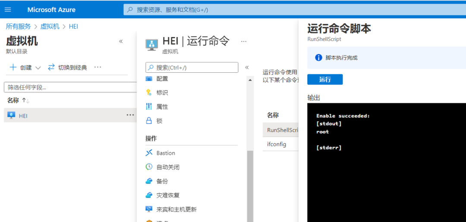The width and height of the screenshot is (466, 222).
Task: Select the HEI row in VM list
Action: tap(70, 115)
